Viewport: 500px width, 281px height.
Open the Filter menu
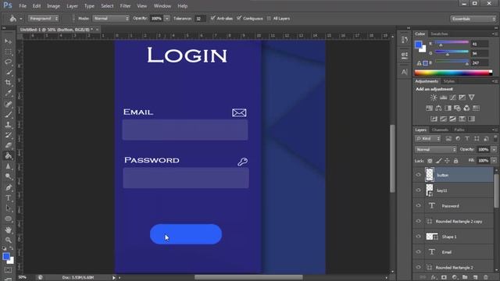125,6
